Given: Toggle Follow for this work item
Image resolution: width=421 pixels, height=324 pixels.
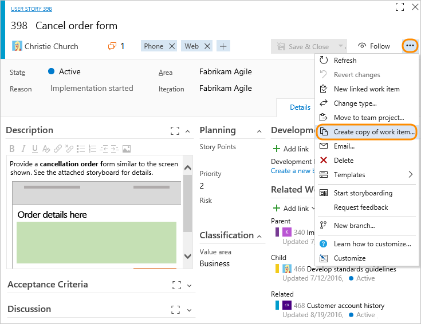Looking at the screenshot, I should tap(374, 46).
